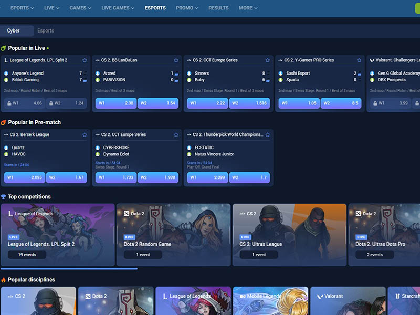View 2 events for Ultras Dota Pro
The width and height of the screenshot is (420, 315).
tap(375, 255)
